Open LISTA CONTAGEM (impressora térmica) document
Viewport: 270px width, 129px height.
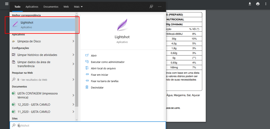coord(42,95)
